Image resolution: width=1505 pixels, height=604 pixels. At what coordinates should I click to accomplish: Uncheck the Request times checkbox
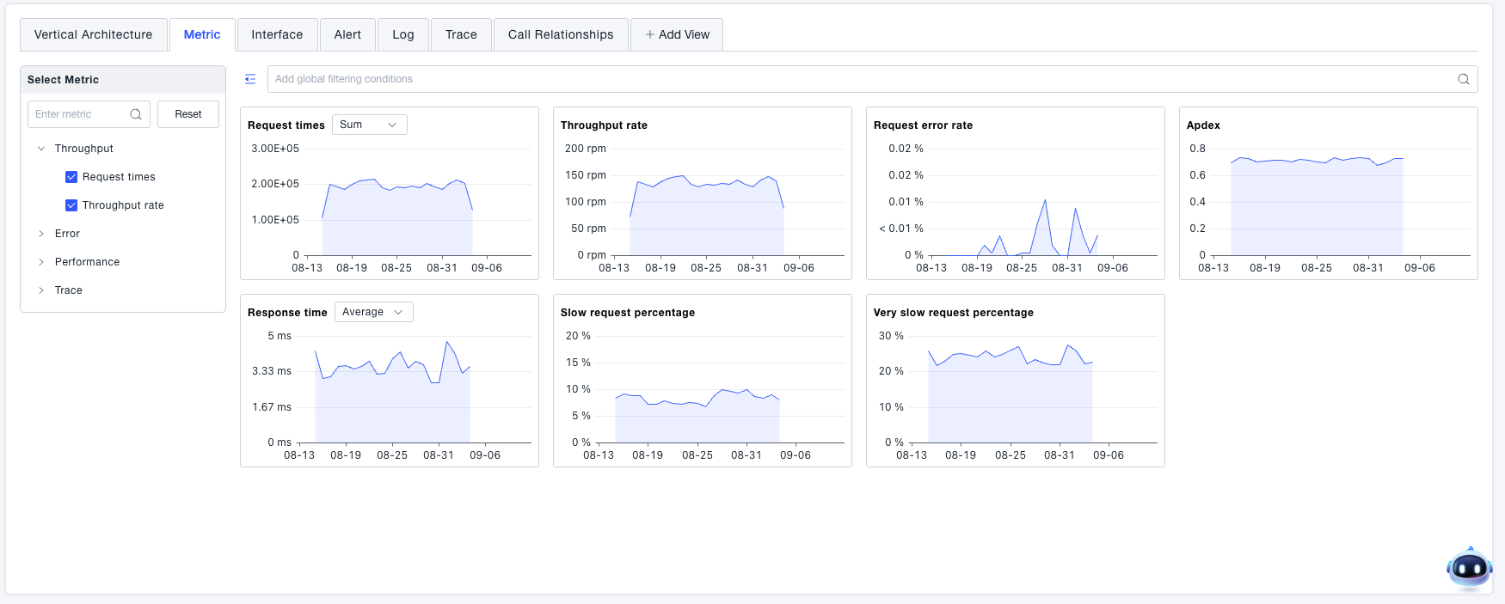pos(71,177)
